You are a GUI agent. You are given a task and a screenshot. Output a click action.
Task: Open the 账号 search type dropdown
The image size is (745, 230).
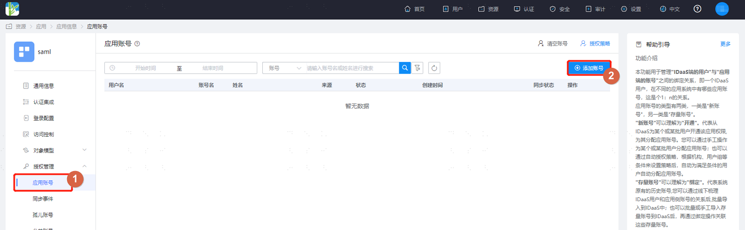285,68
